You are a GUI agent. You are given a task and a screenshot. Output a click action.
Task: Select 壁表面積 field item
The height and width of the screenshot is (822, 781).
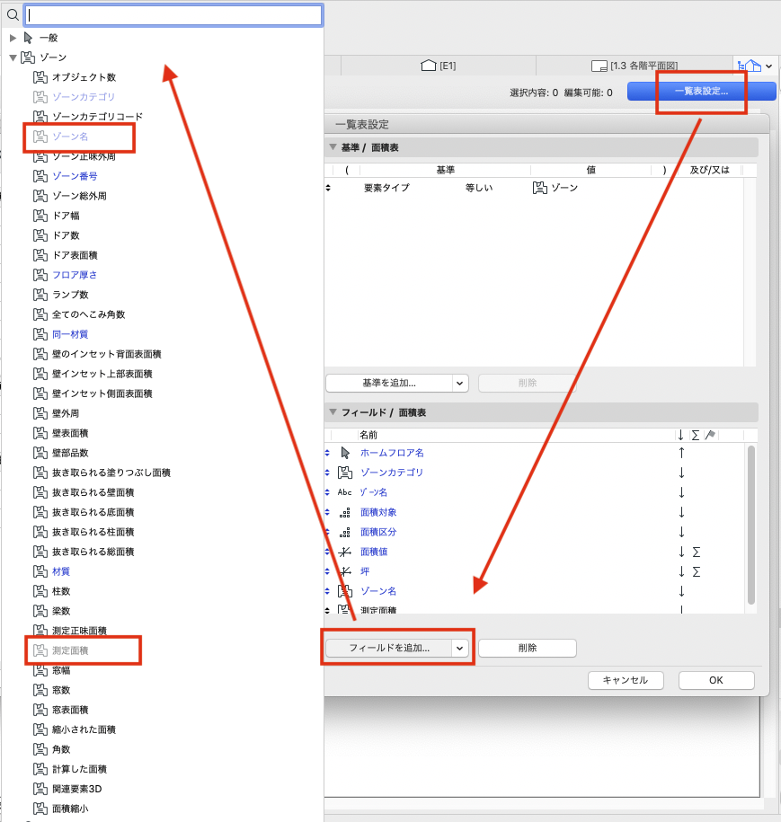coord(70,433)
